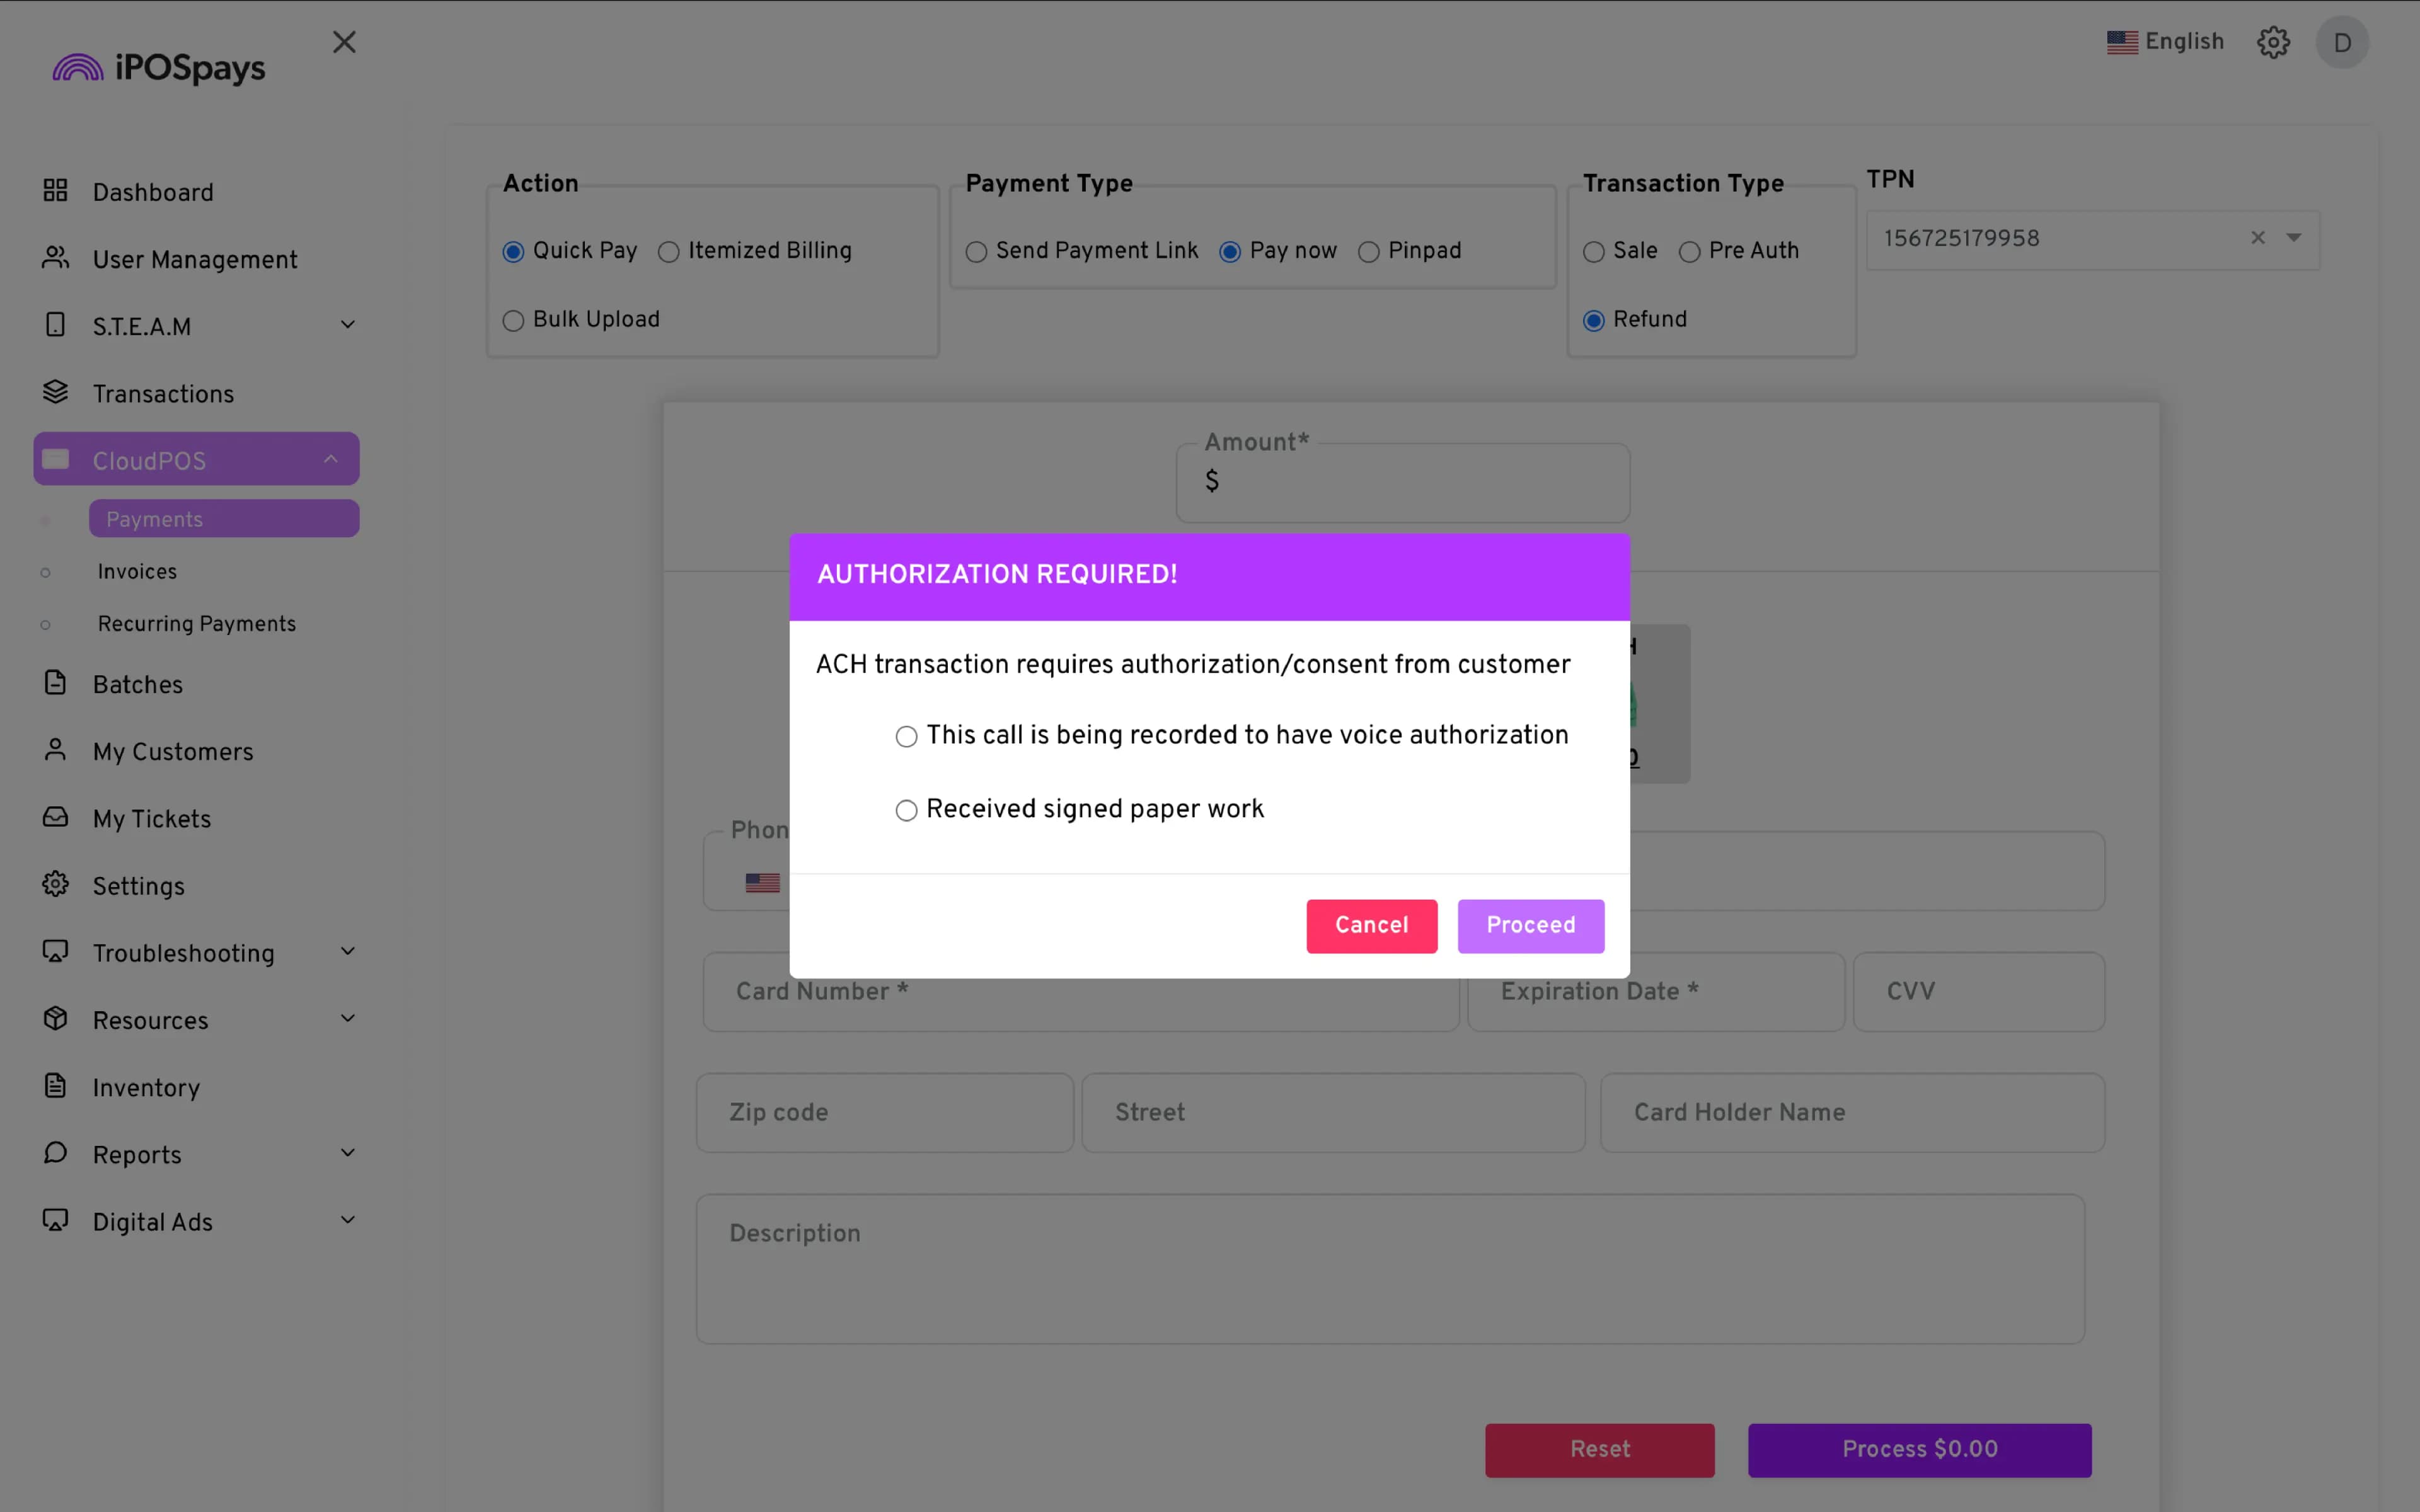Open the TPN dropdown arrow

pyautogui.click(x=2294, y=238)
